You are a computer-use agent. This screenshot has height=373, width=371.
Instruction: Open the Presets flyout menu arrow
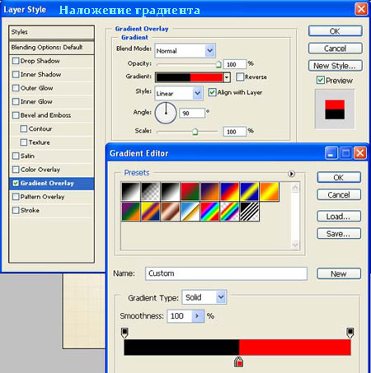pyautogui.click(x=291, y=174)
